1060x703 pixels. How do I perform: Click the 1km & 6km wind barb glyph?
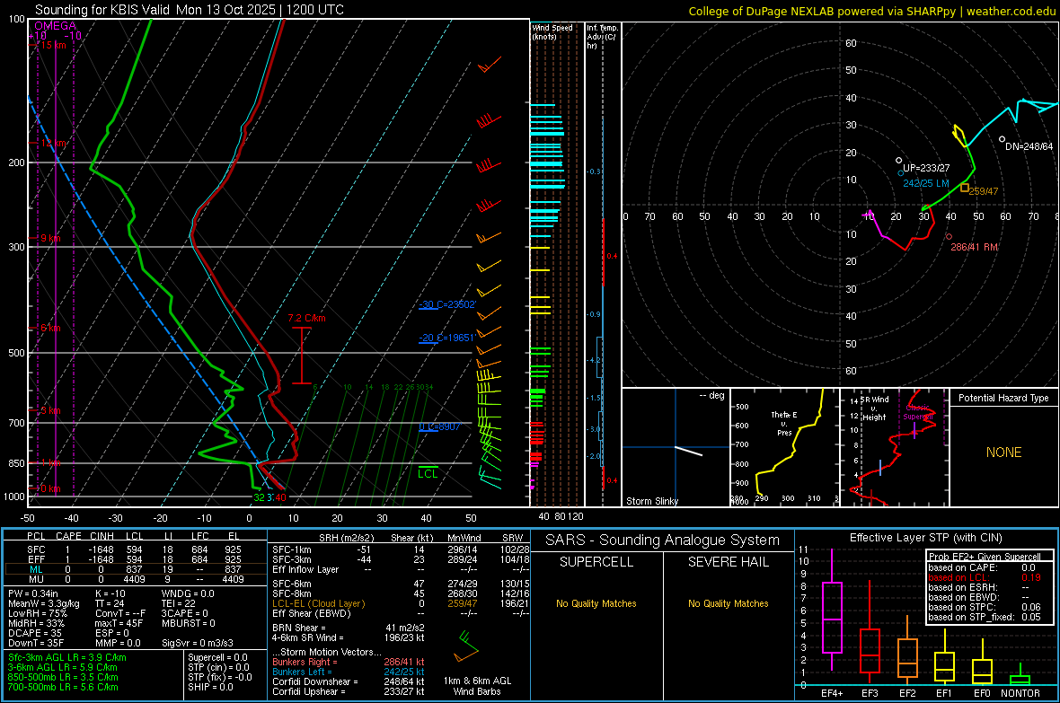pos(467,646)
